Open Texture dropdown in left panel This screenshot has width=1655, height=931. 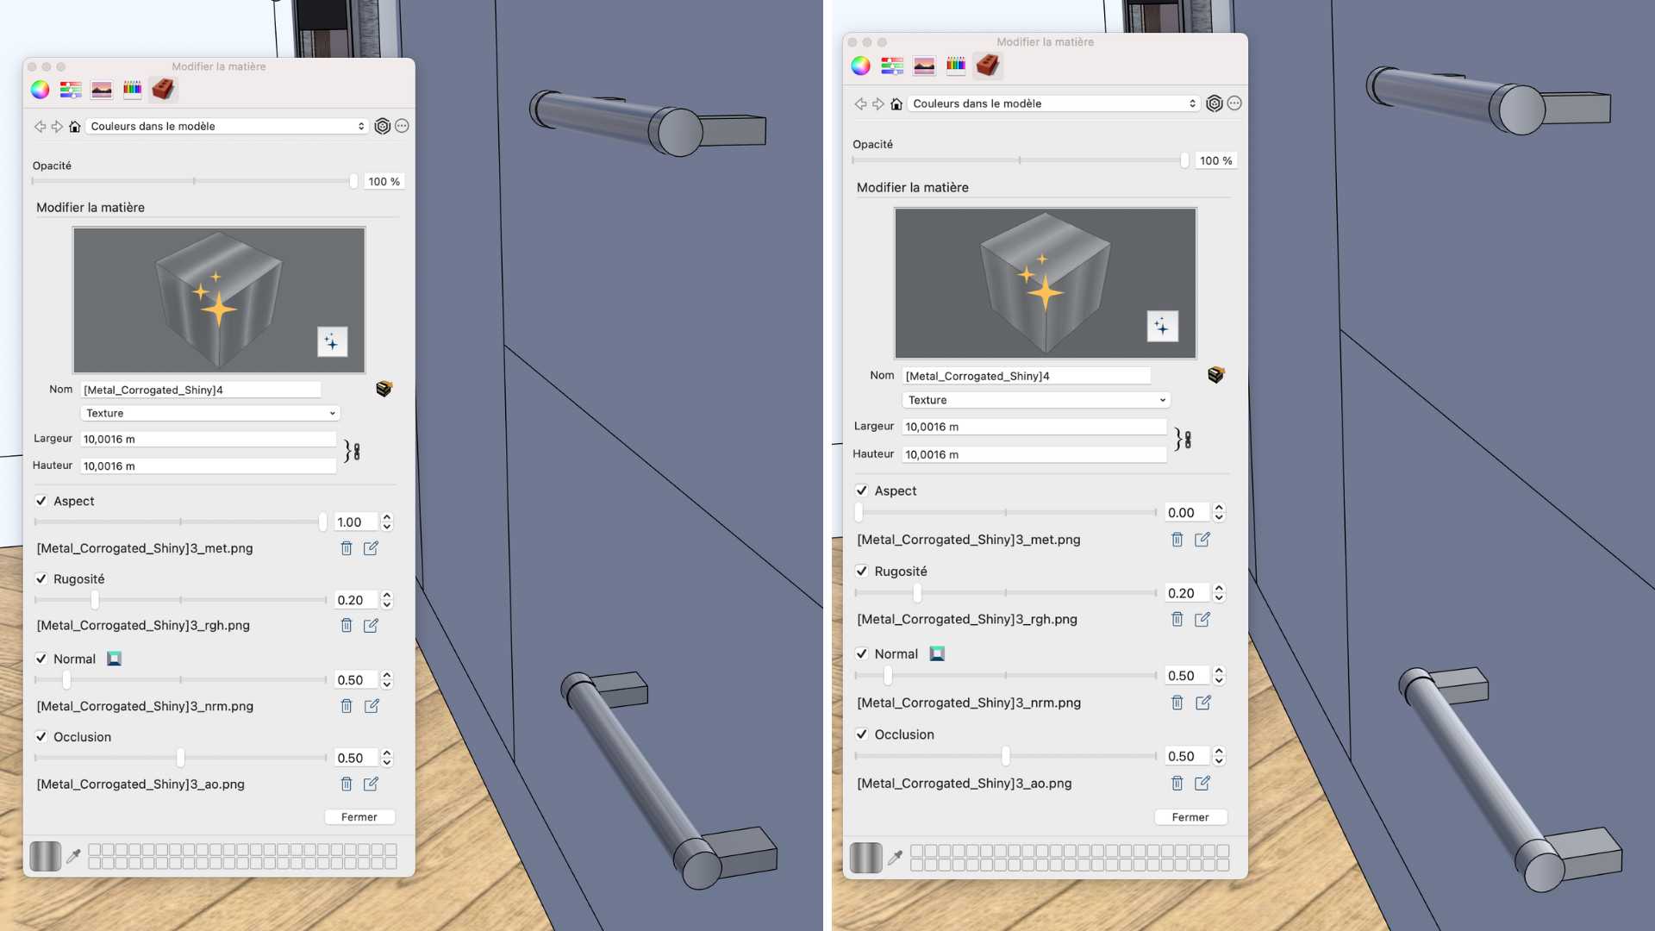210,414
